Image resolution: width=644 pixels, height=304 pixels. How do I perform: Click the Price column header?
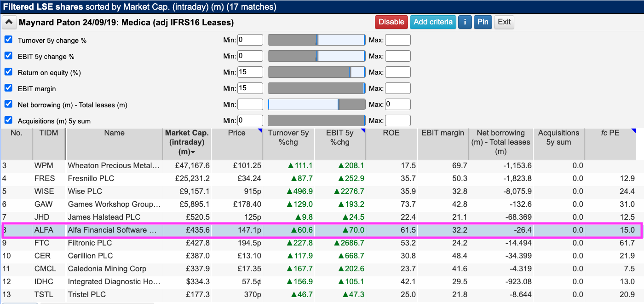point(236,133)
